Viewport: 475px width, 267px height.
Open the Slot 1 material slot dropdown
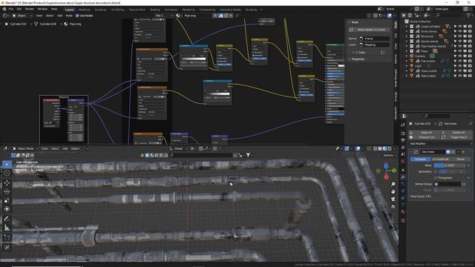(x=164, y=16)
